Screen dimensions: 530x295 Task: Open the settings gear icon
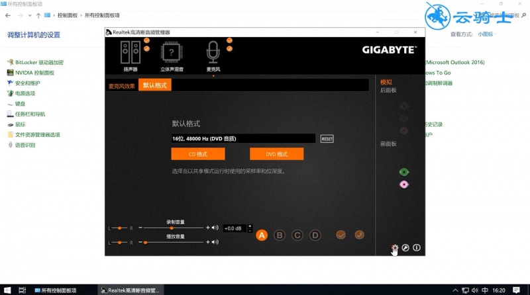point(395,248)
